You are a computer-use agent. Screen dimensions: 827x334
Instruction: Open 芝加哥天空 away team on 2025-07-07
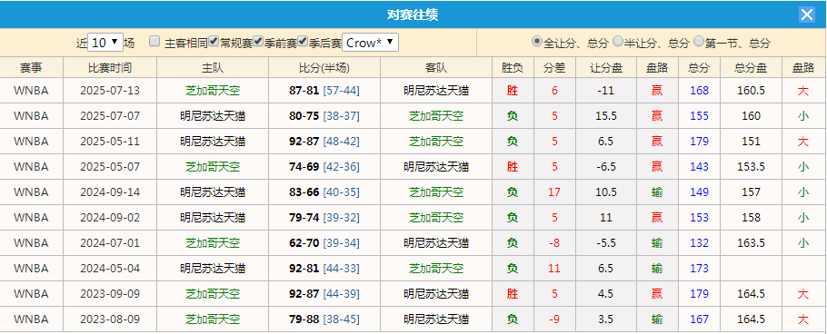click(436, 116)
